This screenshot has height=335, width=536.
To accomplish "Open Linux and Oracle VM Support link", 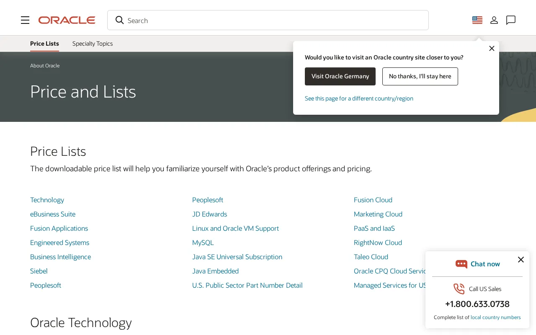I will pyautogui.click(x=235, y=228).
